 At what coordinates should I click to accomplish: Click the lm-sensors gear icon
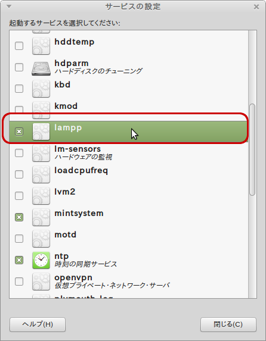[x=41, y=153]
